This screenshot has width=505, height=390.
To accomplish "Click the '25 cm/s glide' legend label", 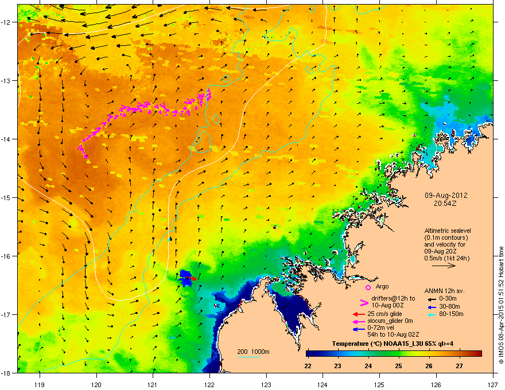I will point(384,314).
